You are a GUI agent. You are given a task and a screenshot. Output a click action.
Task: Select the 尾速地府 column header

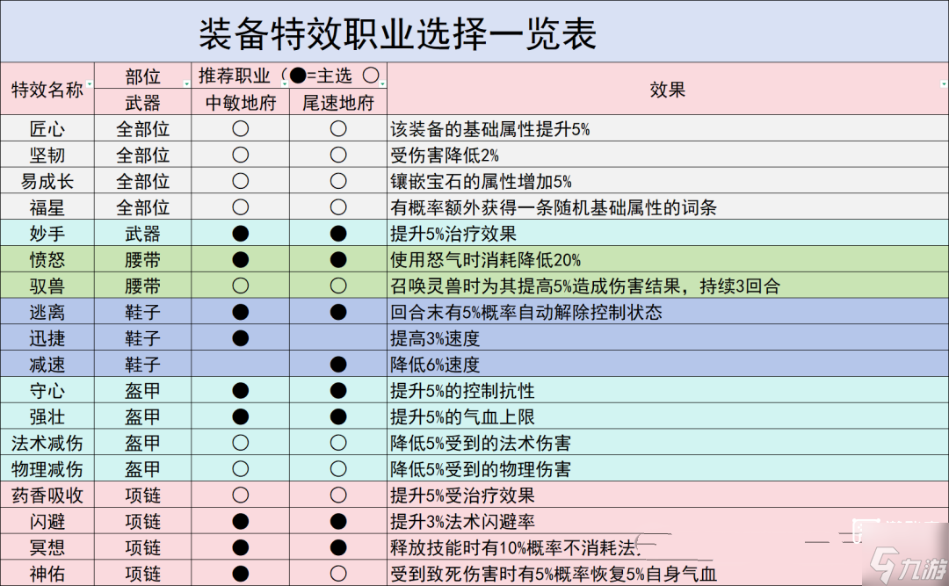[337, 102]
